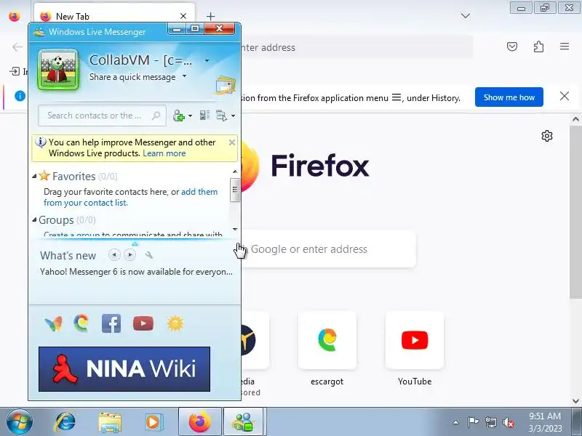Click the Learn more link
The image size is (582, 436).
(x=164, y=153)
